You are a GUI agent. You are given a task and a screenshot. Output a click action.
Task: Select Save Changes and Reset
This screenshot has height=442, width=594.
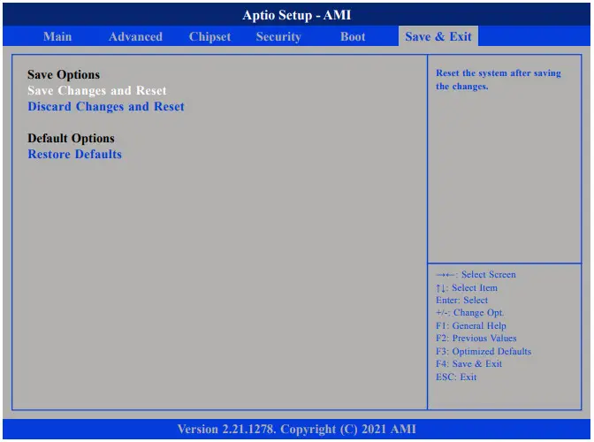[97, 91]
